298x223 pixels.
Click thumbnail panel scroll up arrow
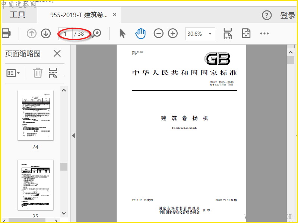click(64, 90)
